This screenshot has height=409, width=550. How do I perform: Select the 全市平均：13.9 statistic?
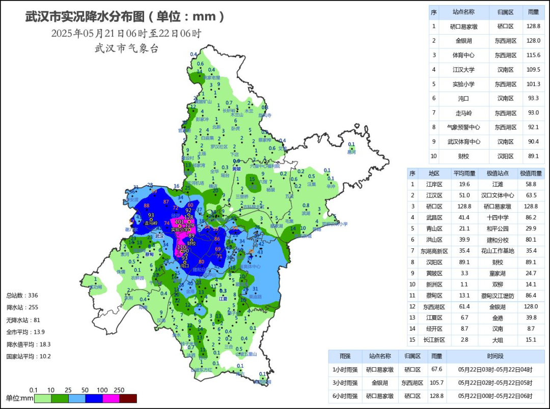pos(25,332)
